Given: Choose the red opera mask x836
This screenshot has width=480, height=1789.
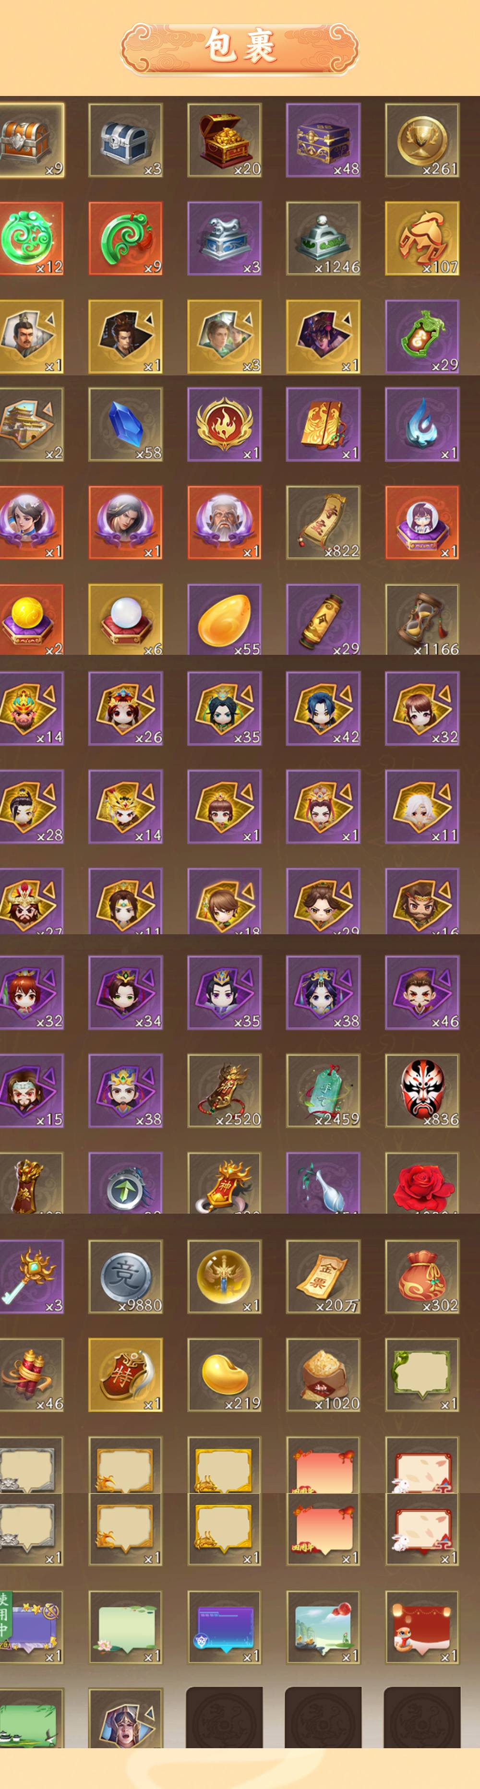Looking at the screenshot, I should click(421, 1090).
